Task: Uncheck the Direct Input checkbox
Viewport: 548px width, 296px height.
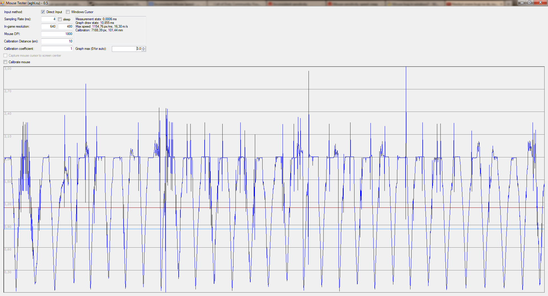Action: pos(43,12)
